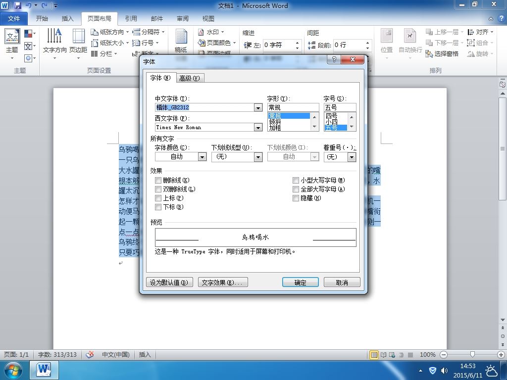Open Breaks (分隔符) menu
The image size is (507, 380).
(x=149, y=32)
